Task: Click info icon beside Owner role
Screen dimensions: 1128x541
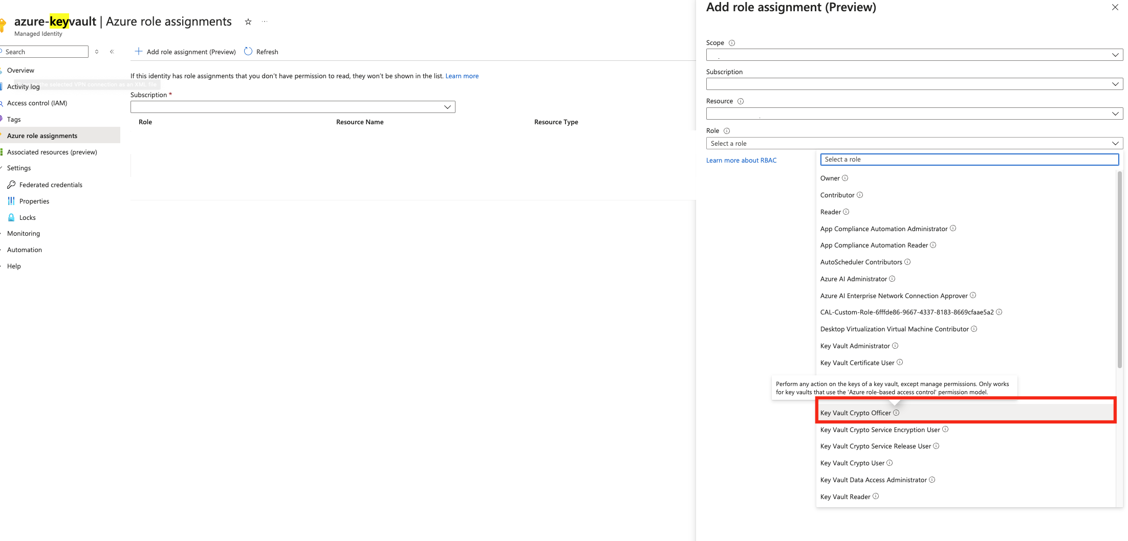Action: point(845,178)
